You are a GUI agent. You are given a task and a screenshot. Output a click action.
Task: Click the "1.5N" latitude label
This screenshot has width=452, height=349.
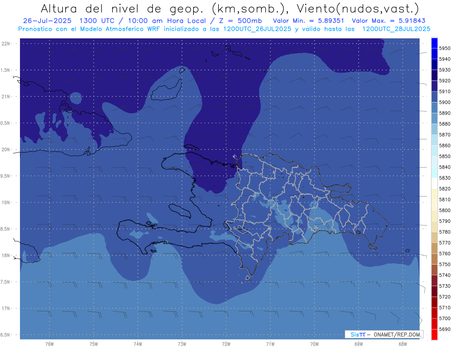5,70
